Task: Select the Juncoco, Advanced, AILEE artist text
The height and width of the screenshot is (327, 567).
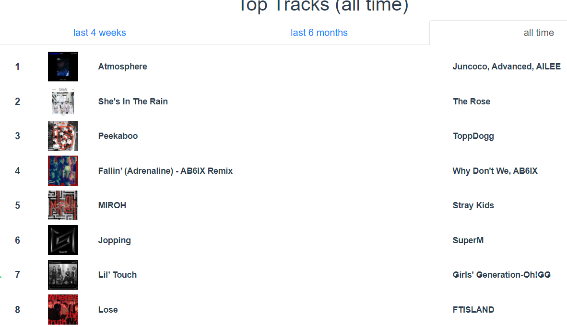Action: (507, 67)
